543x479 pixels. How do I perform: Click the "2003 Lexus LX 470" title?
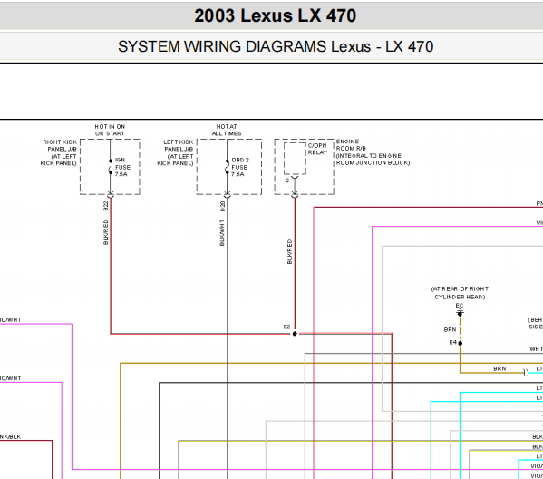(275, 15)
